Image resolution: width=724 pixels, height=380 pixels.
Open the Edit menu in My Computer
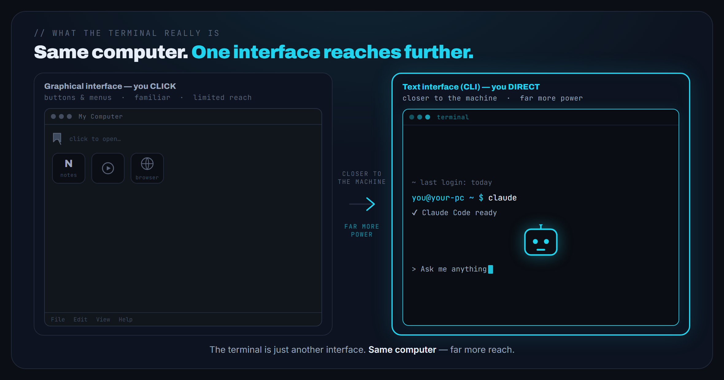pos(80,319)
